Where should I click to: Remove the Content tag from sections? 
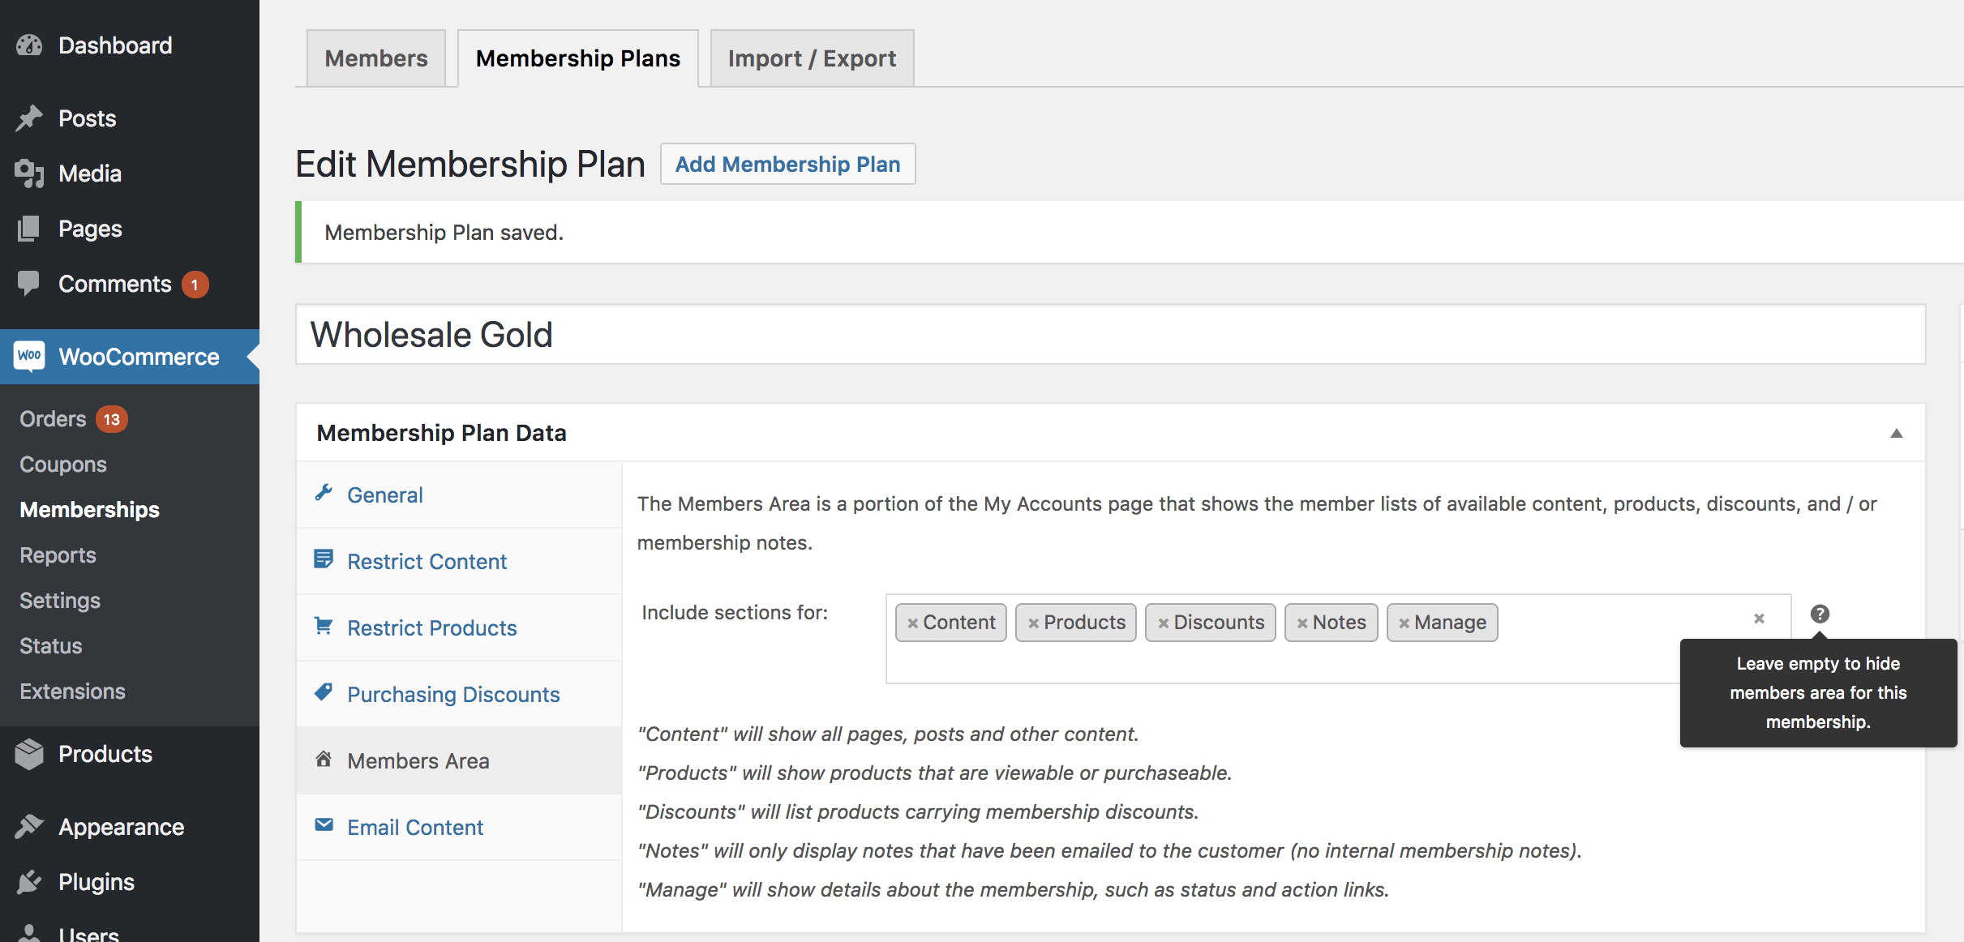click(x=912, y=623)
